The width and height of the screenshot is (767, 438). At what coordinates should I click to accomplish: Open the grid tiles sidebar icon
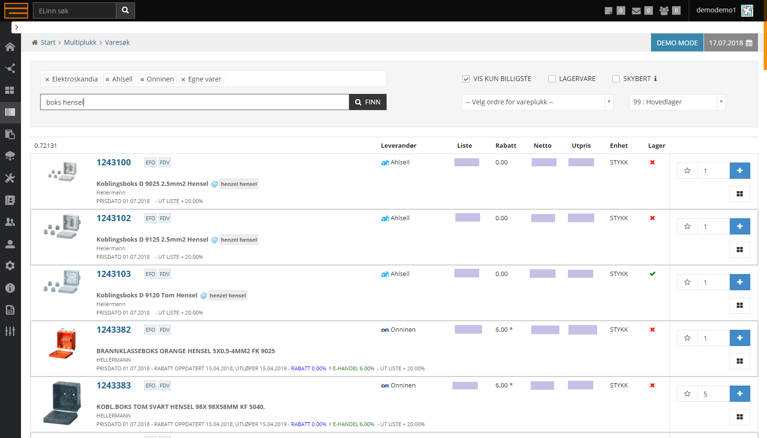10,90
